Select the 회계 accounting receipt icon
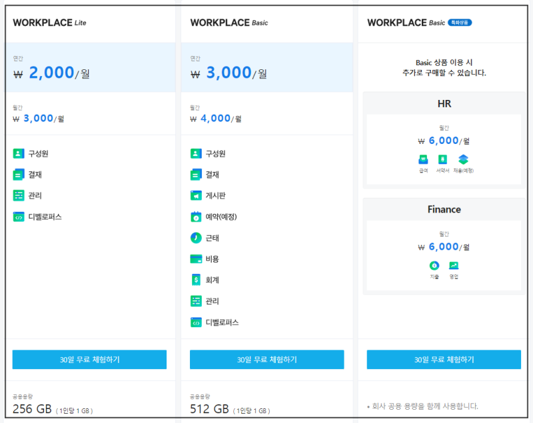This screenshot has width=533, height=423. click(196, 280)
